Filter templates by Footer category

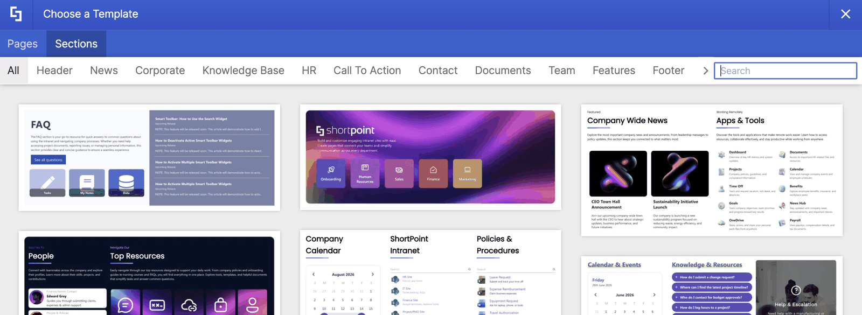pyautogui.click(x=668, y=71)
